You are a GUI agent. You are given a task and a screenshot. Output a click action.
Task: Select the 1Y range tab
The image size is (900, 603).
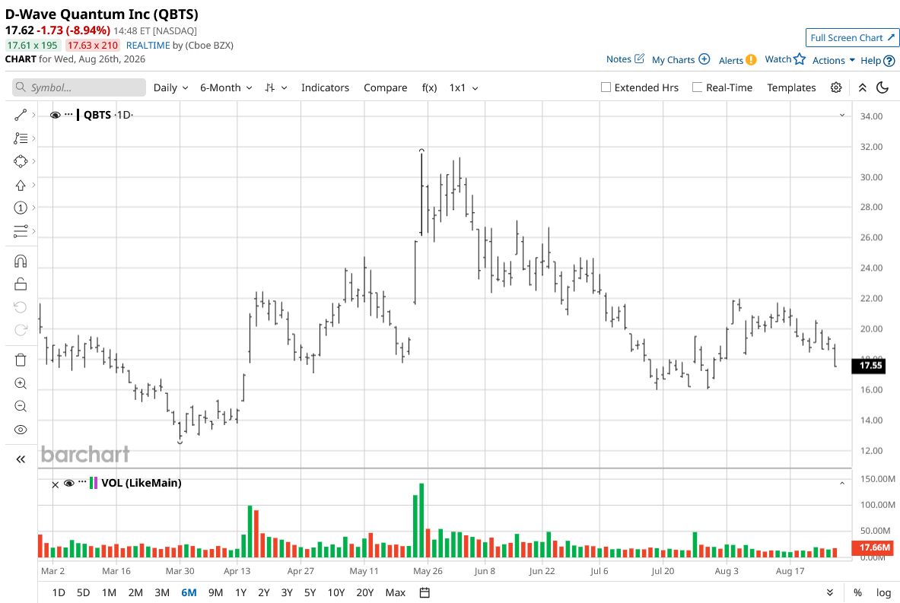tap(240, 592)
